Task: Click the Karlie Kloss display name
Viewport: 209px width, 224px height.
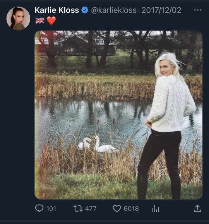Action: tap(57, 10)
